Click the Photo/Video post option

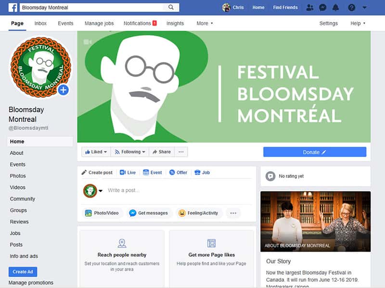(x=102, y=213)
